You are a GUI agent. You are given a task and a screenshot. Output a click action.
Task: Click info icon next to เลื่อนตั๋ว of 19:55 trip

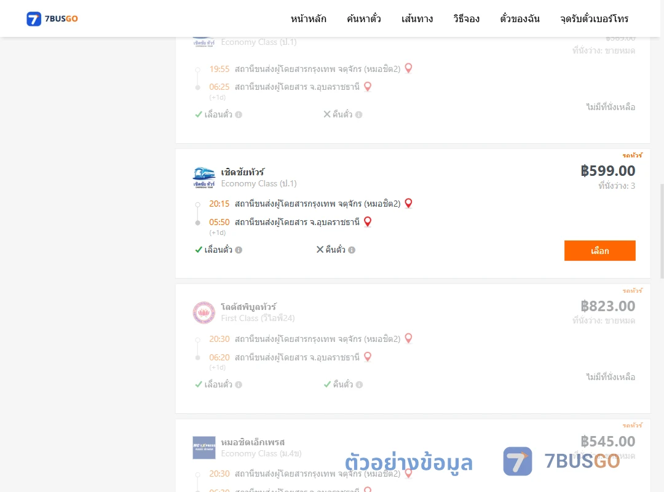click(239, 114)
